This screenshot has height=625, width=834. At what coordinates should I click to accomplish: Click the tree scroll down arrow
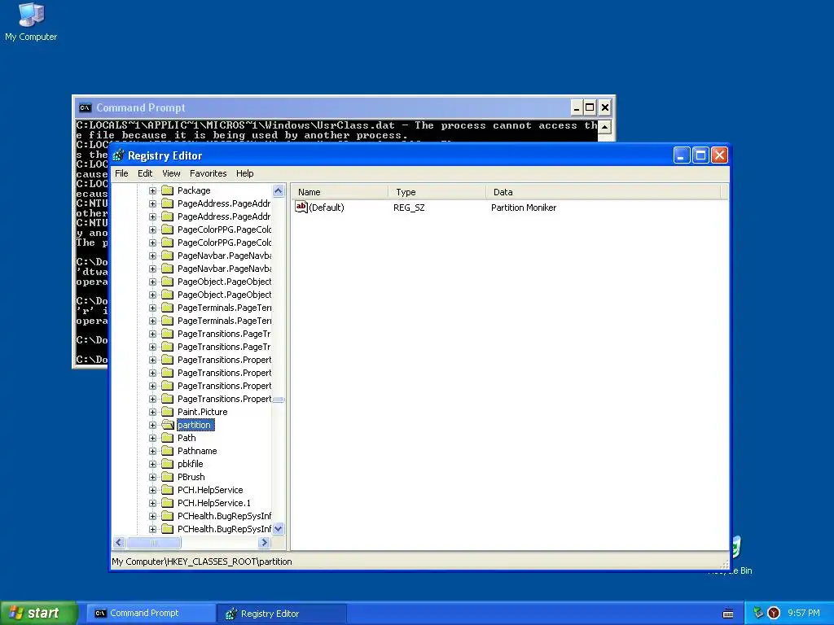(x=279, y=529)
